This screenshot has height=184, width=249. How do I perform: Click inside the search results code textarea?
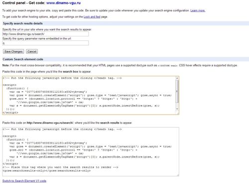(x=91, y=152)
